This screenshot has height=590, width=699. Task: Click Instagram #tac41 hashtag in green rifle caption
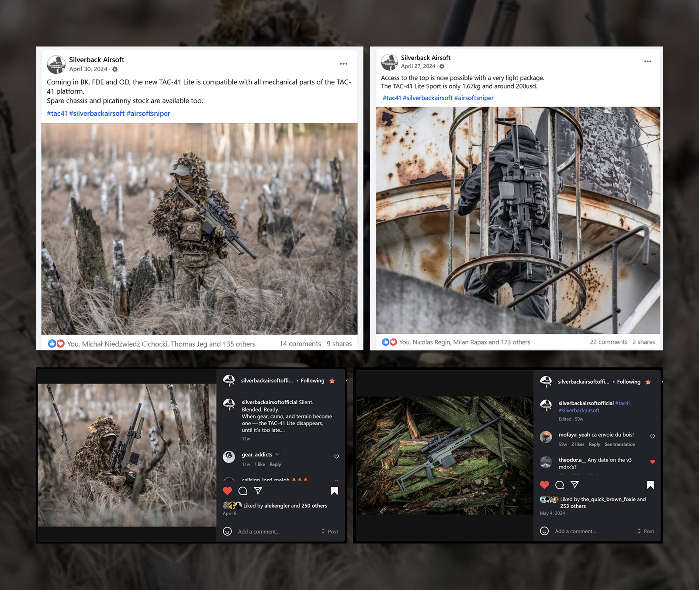click(x=623, y=403)
